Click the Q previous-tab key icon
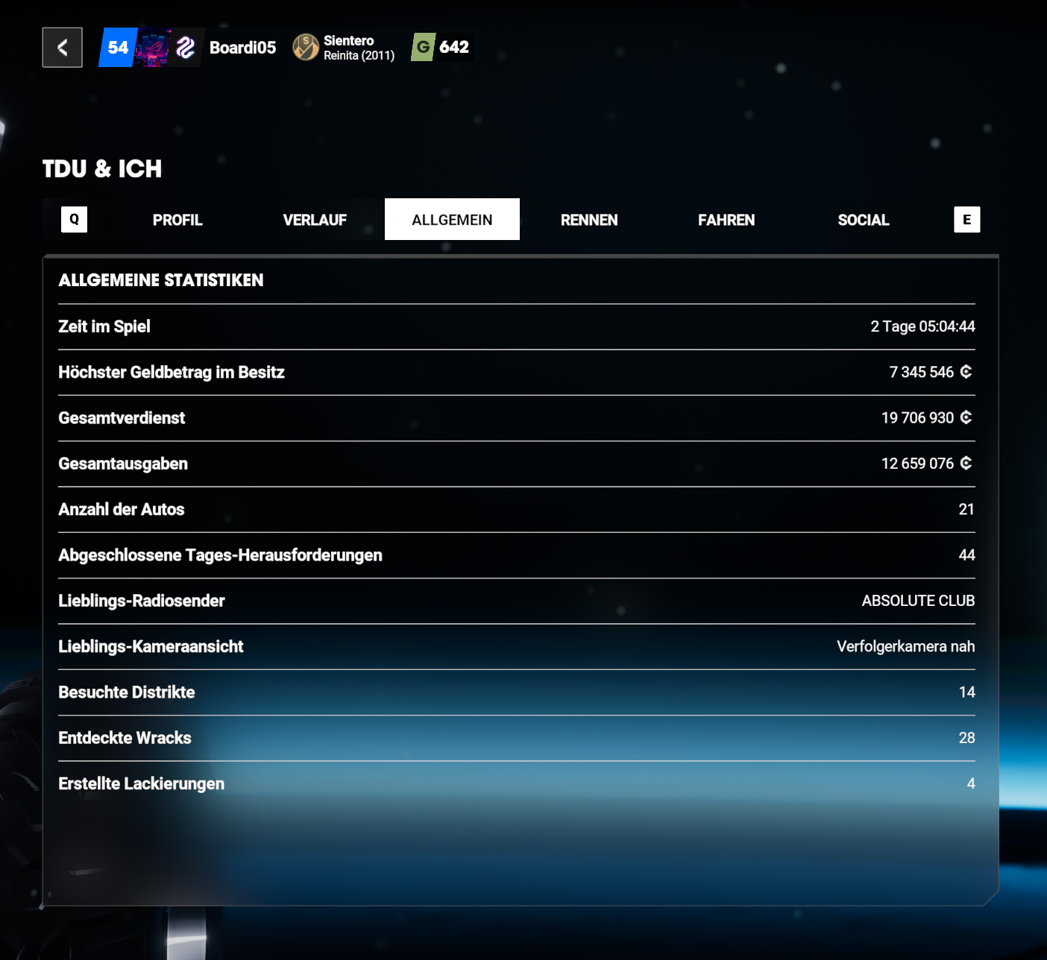Screen dimensions: 1047x960 (74, 219)
